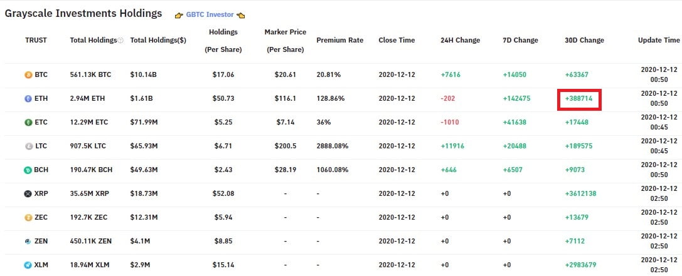Click the Update Time column header
Viewport: 682px width, 276px height.
point(659,40)
